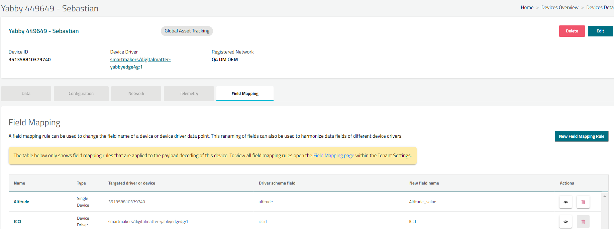Open the smartmakers/digitalmatter-yabbyedge4g:1 driver link
Viewport: 614px width, 229px height.
[140, 63]
